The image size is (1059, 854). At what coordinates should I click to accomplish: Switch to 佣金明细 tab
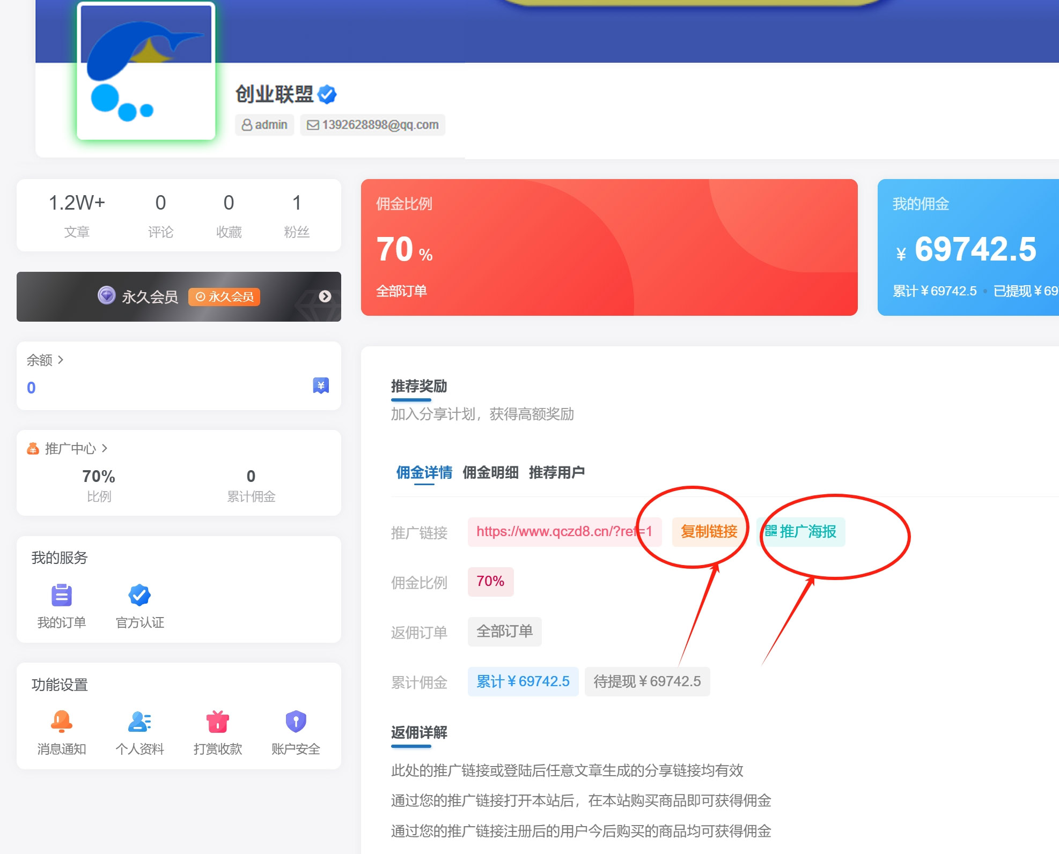(490, 472)
